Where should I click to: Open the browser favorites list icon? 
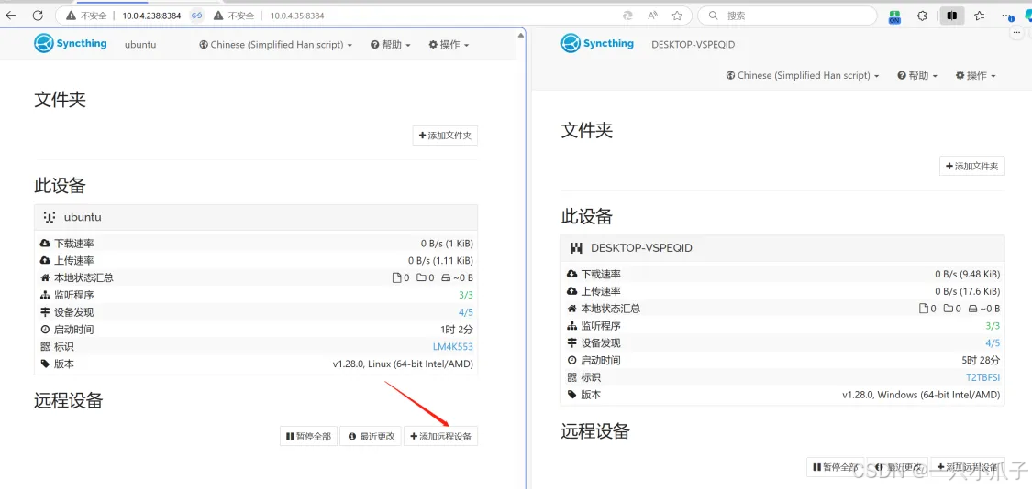coord(980,16)
